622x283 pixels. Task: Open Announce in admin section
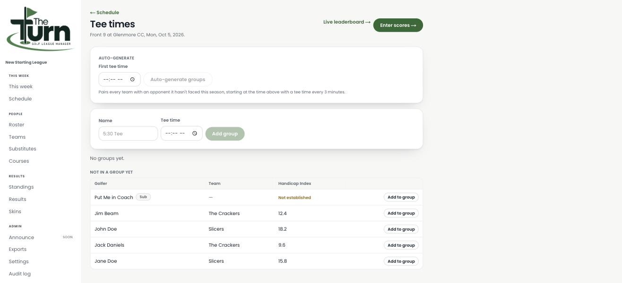click(x=21, y=238)
